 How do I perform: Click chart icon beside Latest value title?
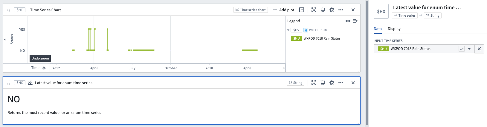pos(30,83)
